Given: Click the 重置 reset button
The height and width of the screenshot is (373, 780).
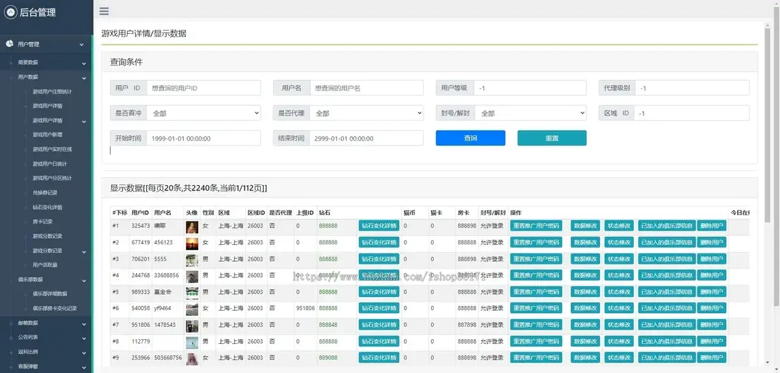Looking at the screenshot, I should [552, 138].
